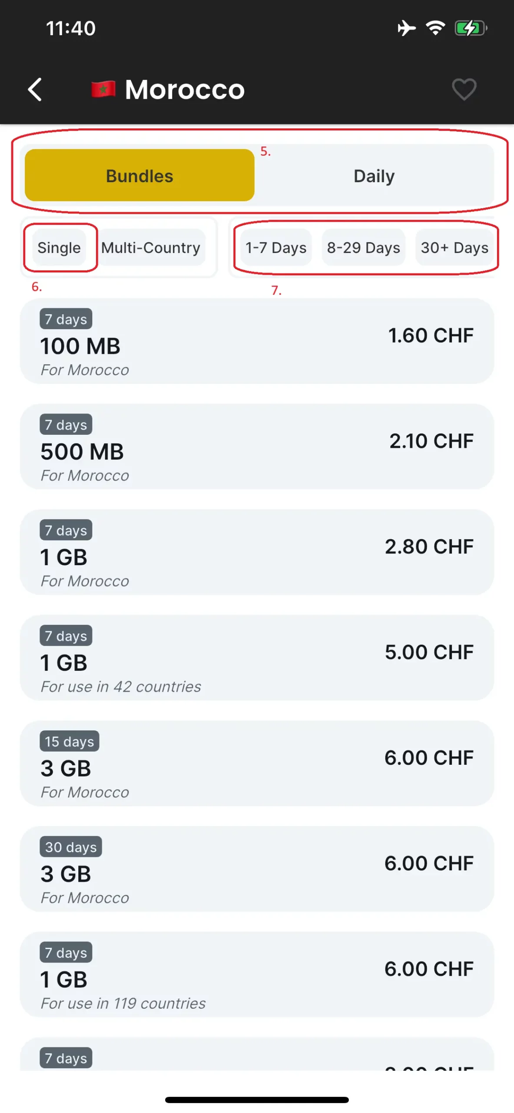Choose the 500 MB bundle for 2.10 CHF

(x=257, y=447)
